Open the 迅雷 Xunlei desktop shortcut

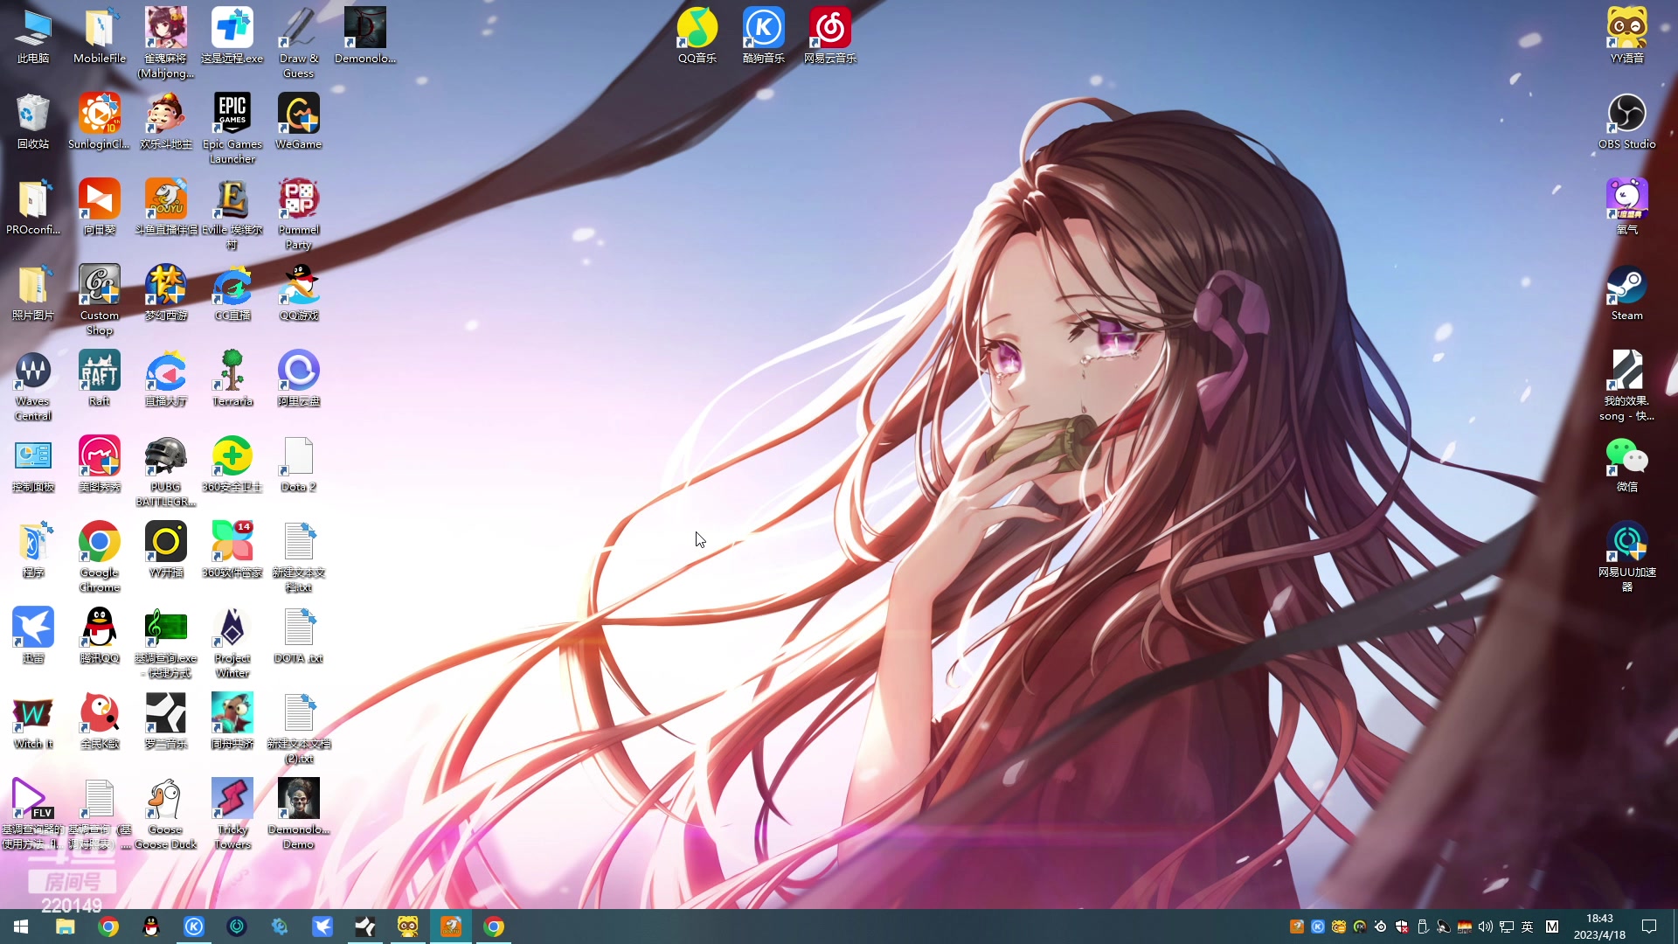tap(33, 635)
